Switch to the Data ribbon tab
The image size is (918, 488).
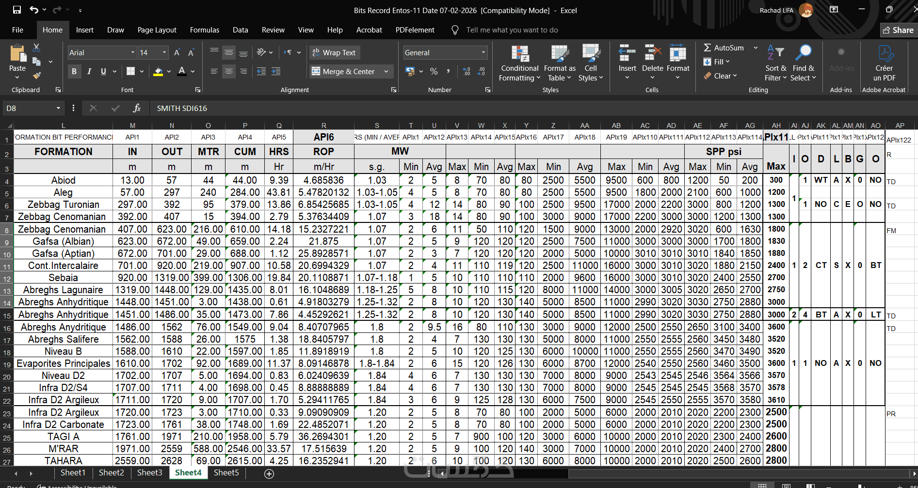click(x=240, y=30)
